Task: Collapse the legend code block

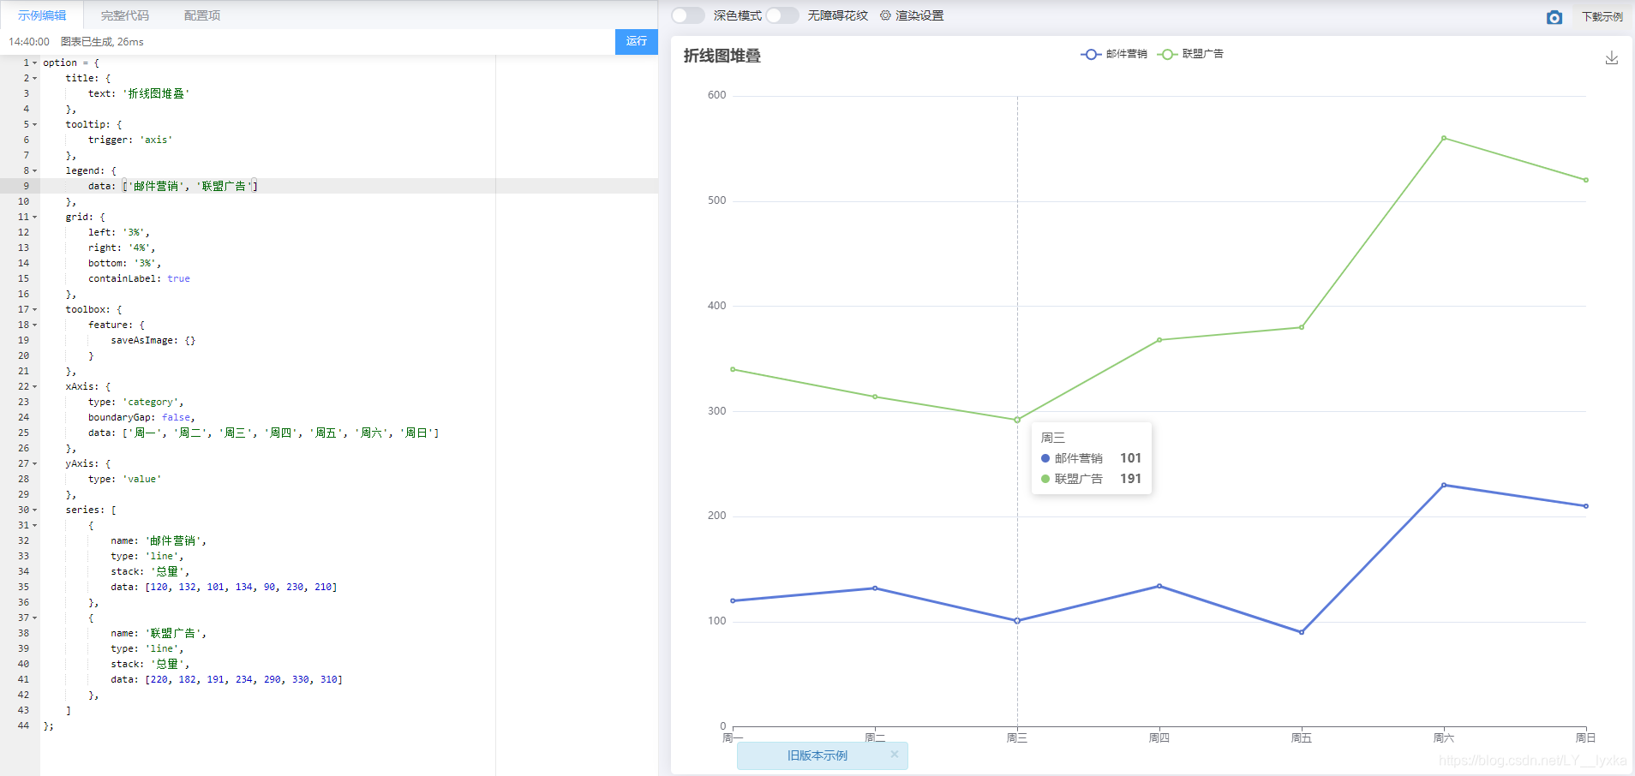Action: click(x=34, y=170)
